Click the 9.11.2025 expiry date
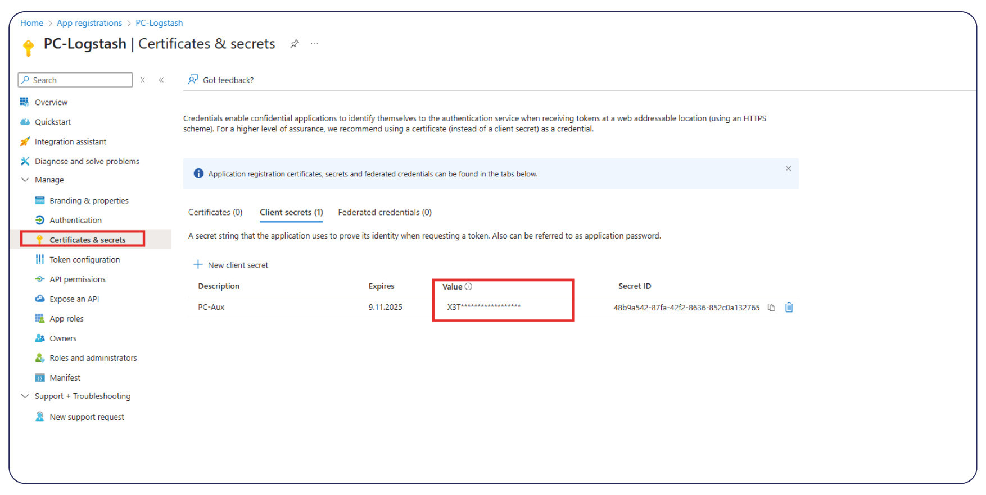The height and width of the screenshot is (495, 986). click(385, 307)
